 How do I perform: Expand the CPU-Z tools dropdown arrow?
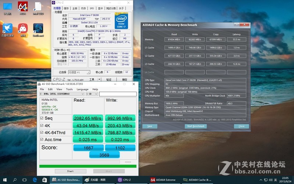pos(99,79)
